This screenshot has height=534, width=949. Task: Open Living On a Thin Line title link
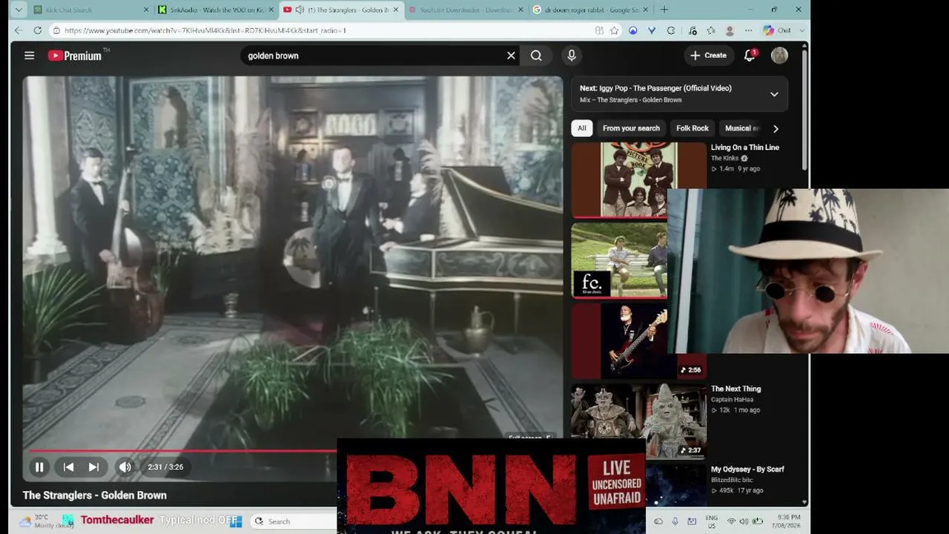point(745,148)
